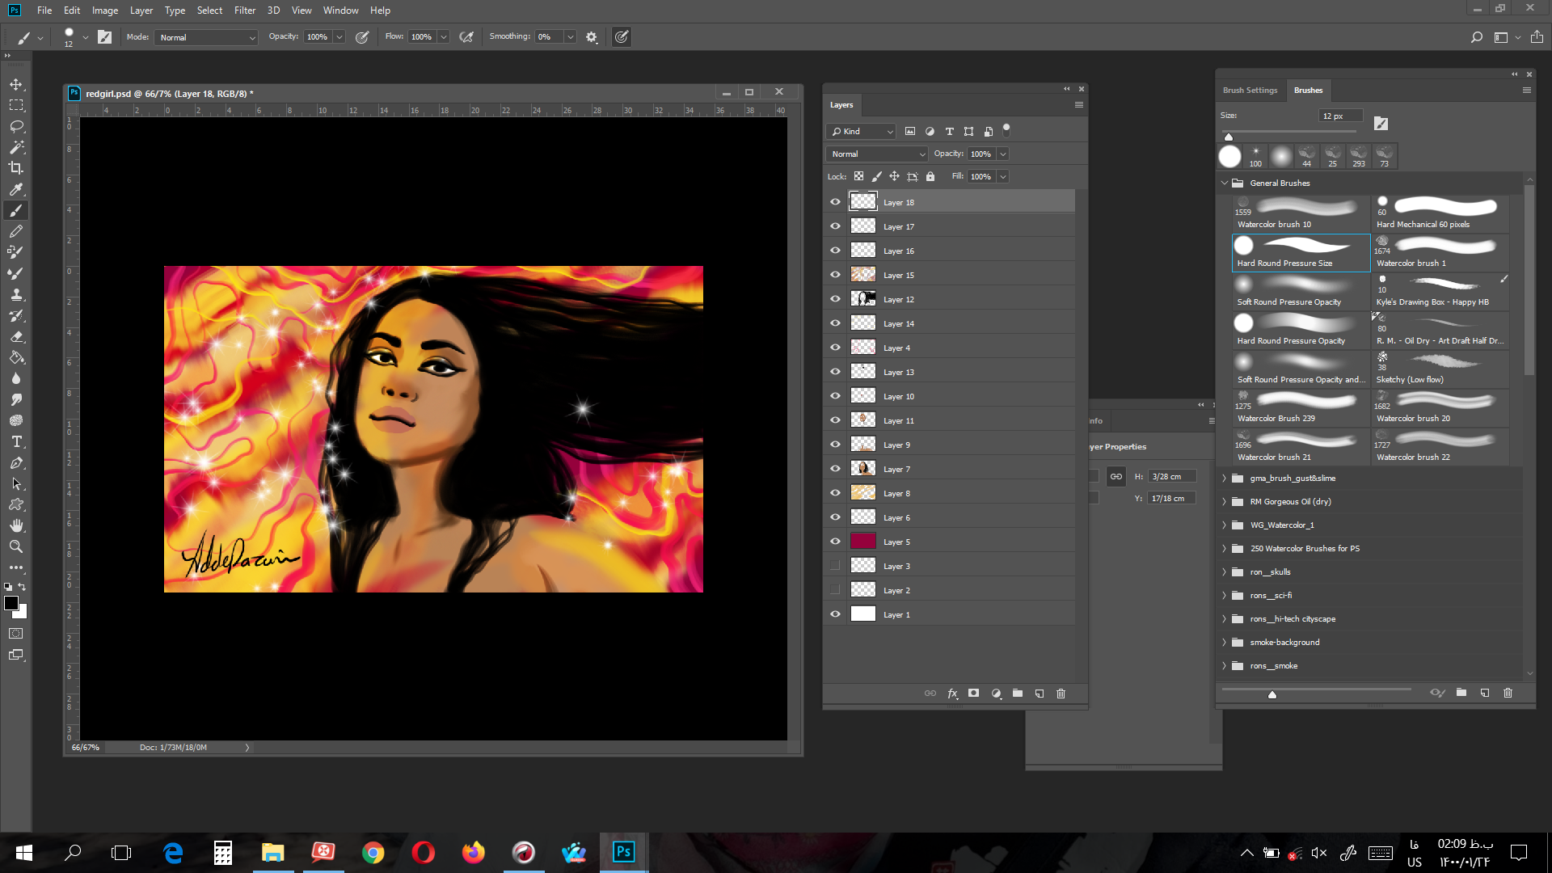Open the Image menu
Screen dimensions: 1552x873
105,11
